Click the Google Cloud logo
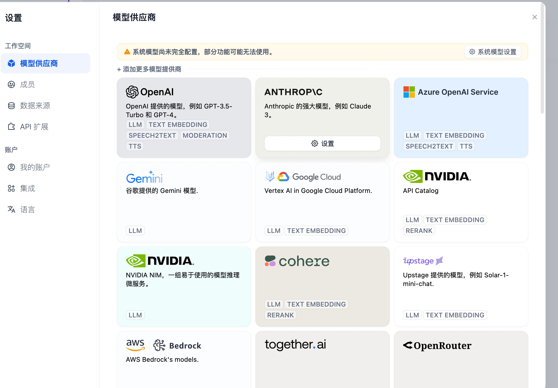The height and width of the screenshot is (388, 558). pos(303,177)
